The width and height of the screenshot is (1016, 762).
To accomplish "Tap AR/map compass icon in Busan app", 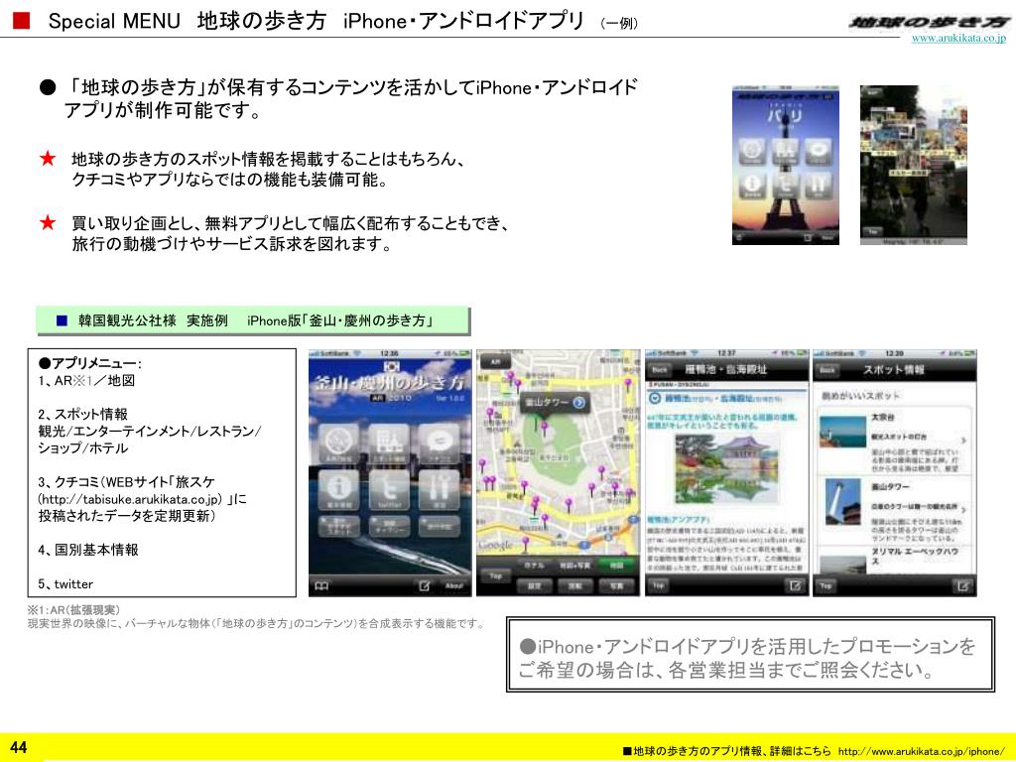I will pos(338,442).
